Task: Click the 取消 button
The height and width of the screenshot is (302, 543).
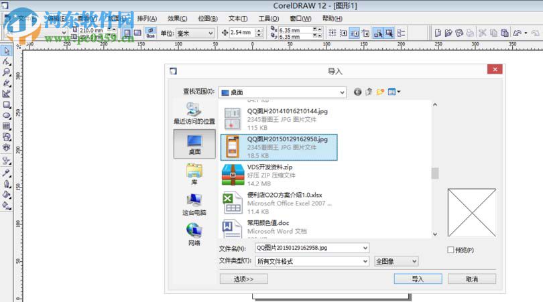Action: pos(472,279)
